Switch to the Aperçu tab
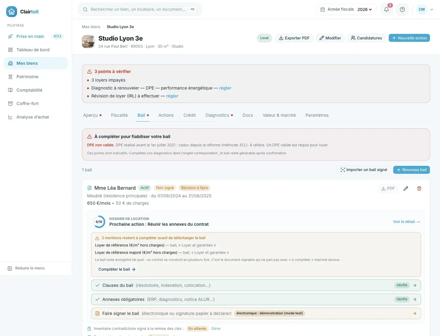Image resolution: width=440 pixels, height=336 pixels. tap(92, 115)
